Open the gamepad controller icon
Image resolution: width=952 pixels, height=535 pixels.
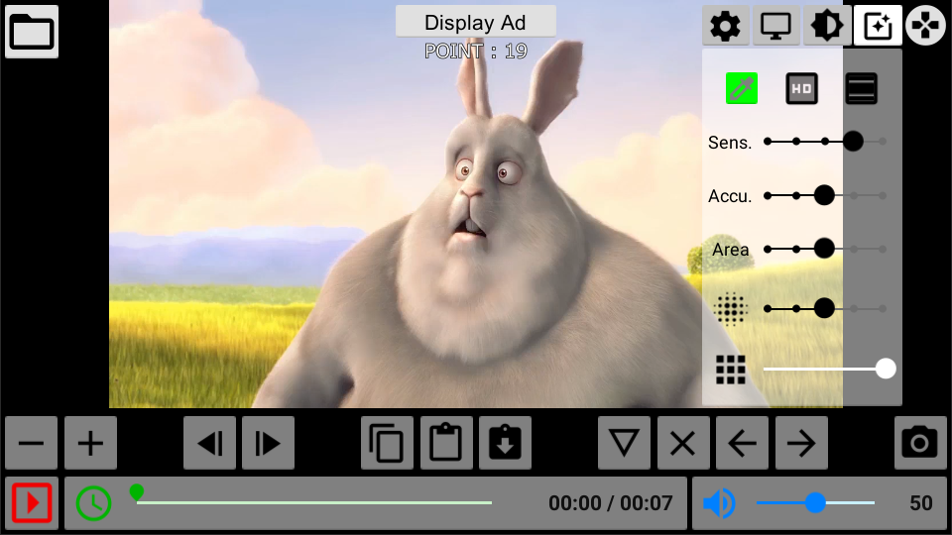pyautogui.click(x=925, y=26)
